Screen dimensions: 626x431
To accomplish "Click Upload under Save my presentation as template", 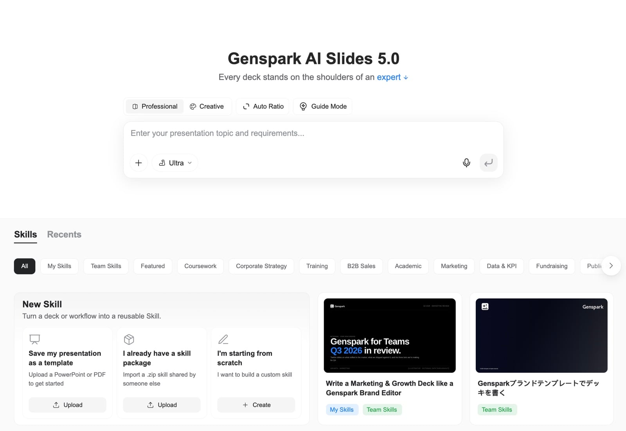I will pyautogui.click(x=67, y=405).
